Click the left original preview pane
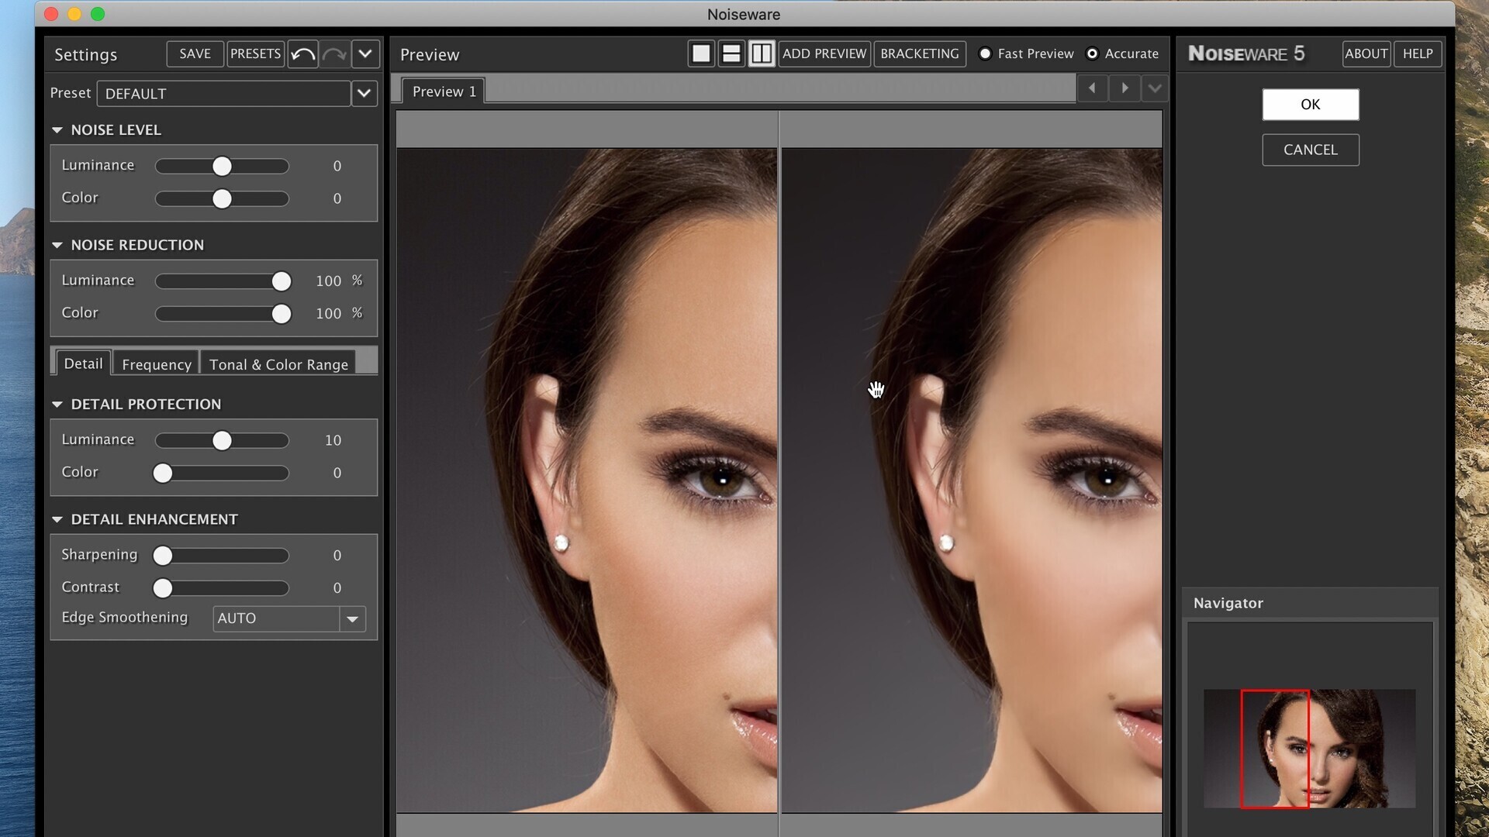The height and width of the screenshot is (837, 1489). point(587,480)
